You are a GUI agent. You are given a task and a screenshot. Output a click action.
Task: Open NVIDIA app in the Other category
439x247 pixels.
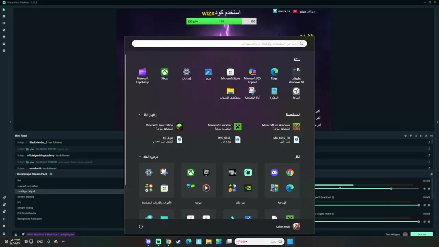pyautogui.click(x=248, y=188)
